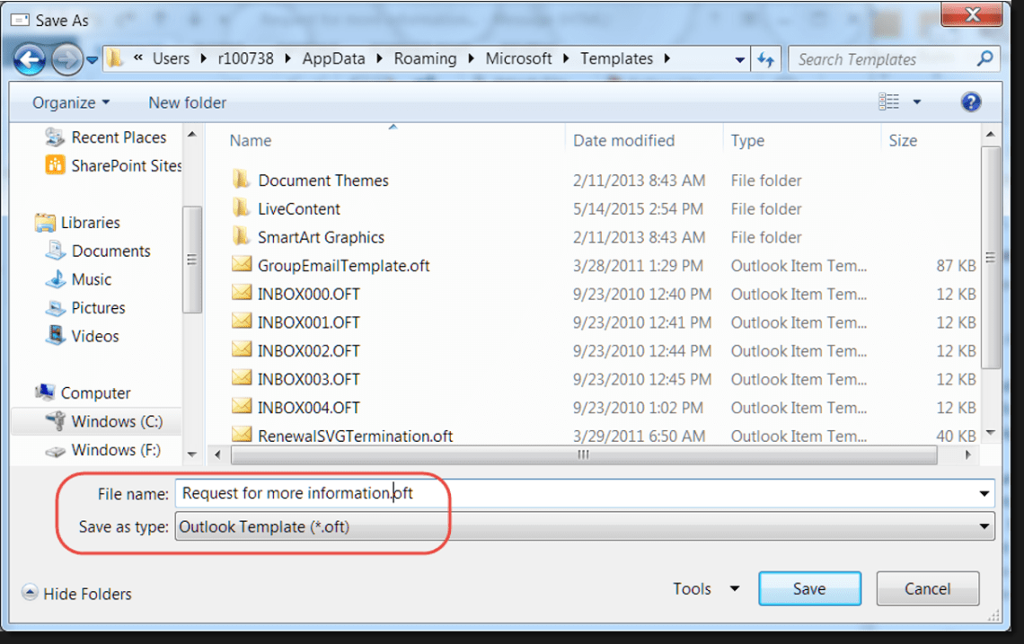Click the search magnifier in Search Templates box
This screenshot has width=1024, height=644.
(985, 58)
